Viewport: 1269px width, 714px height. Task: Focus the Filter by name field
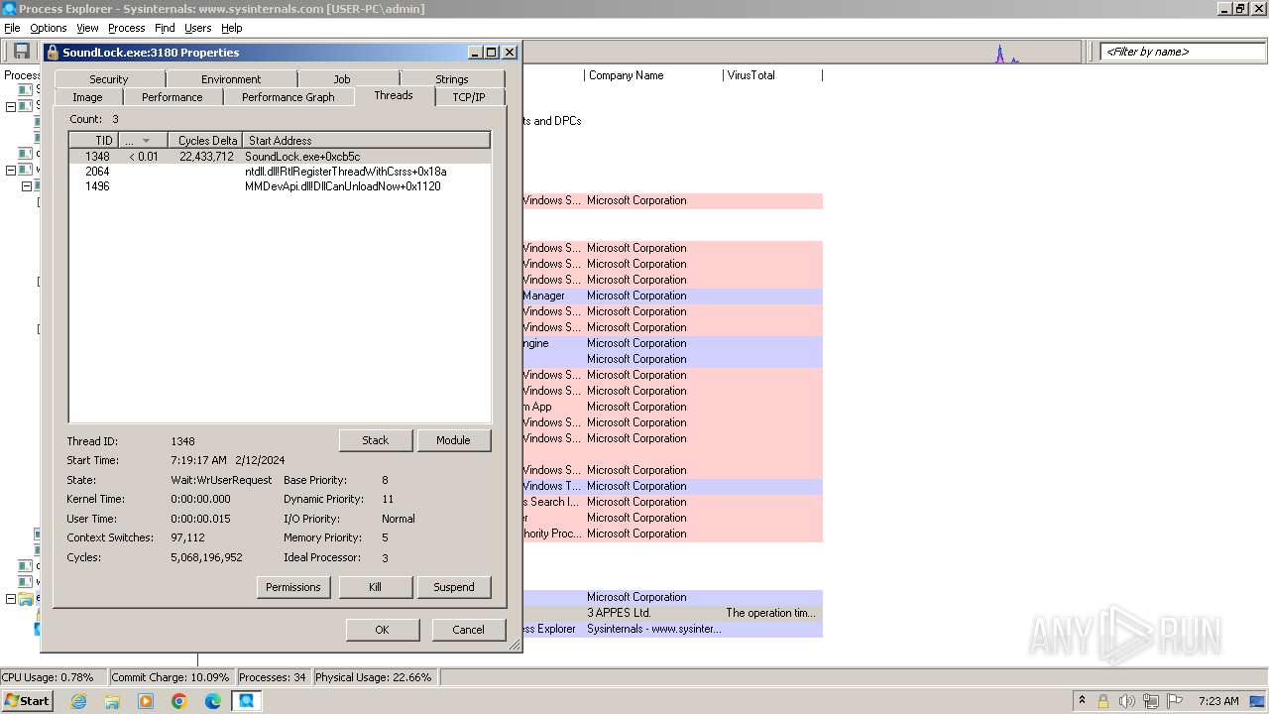click(x=1182, y=52)
